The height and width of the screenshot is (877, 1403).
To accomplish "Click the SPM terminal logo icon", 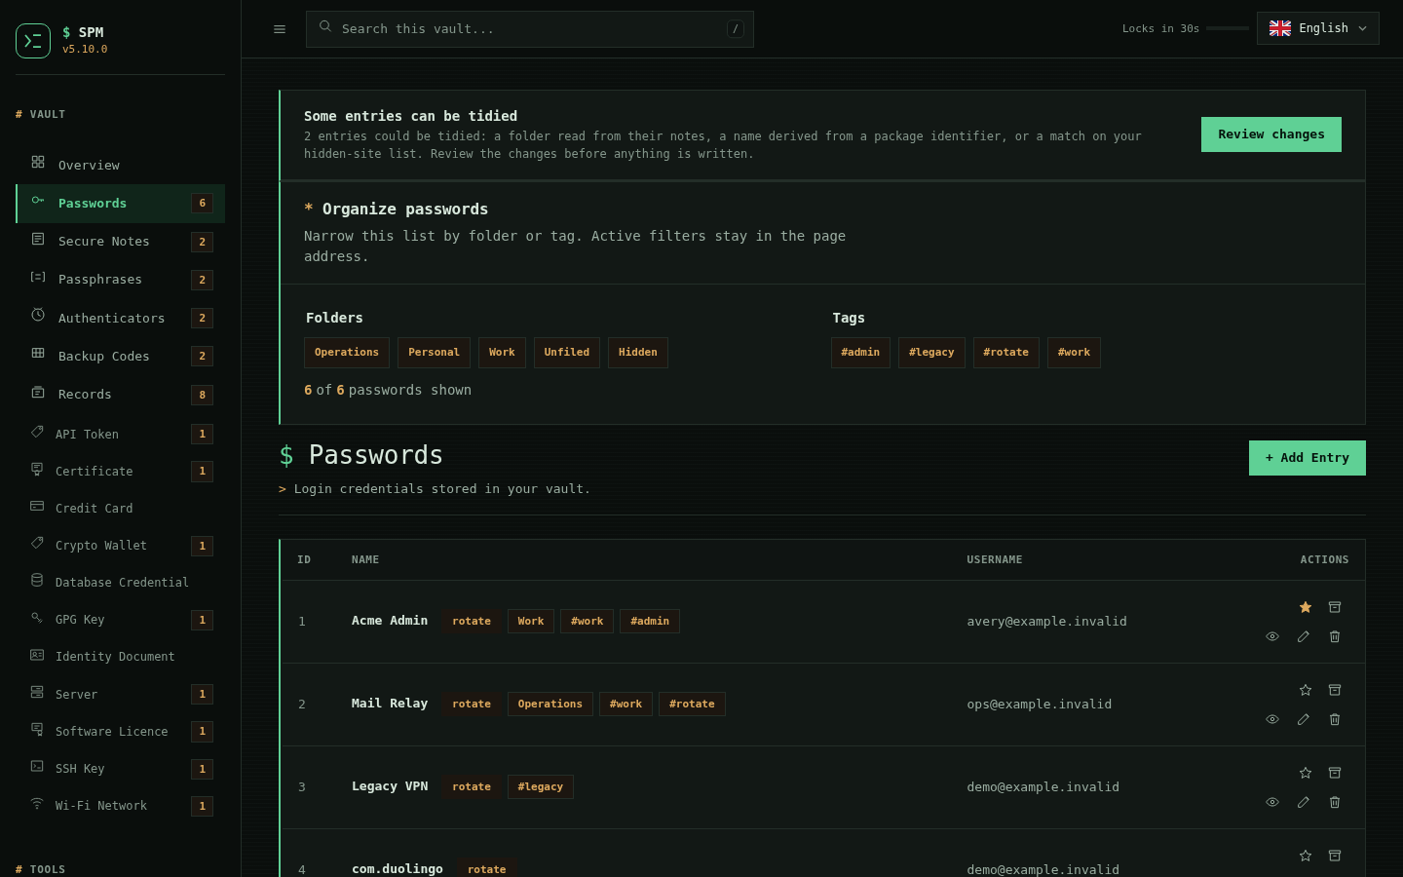I will click(33, 41).
